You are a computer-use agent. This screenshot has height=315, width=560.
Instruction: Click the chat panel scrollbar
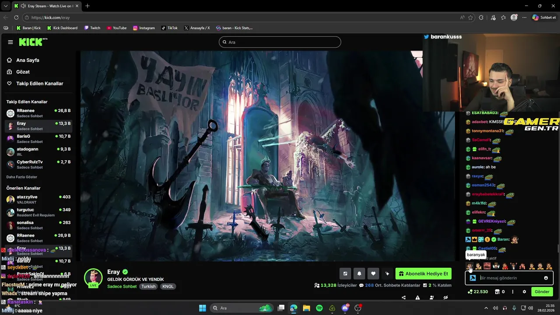558,248
